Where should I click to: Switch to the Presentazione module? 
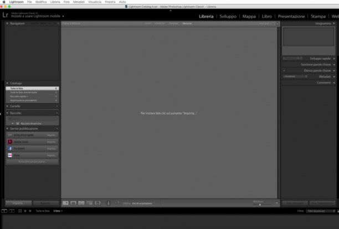[291, 17]
